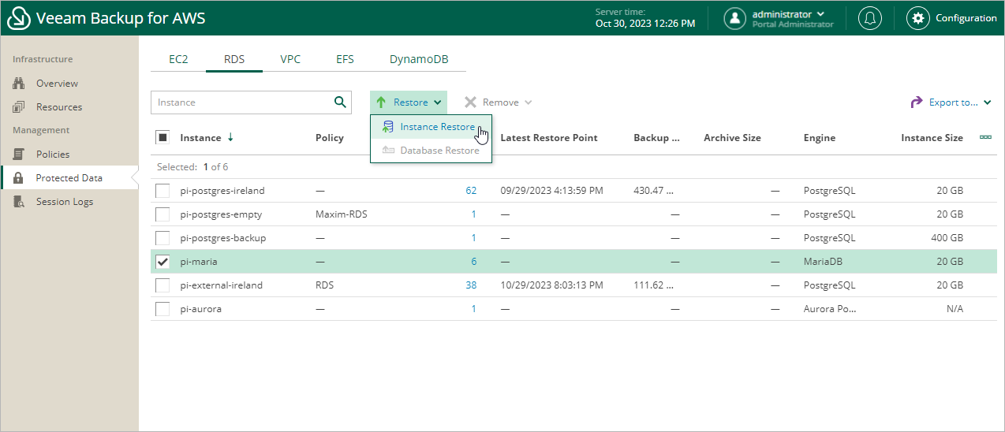Click the notifications bell icon
Screen dimensions: 1005x432
(x=870, y=18)
